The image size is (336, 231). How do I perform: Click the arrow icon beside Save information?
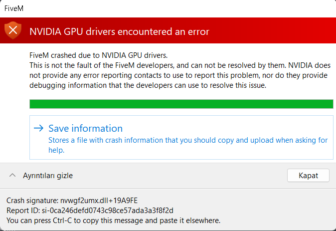38,128
